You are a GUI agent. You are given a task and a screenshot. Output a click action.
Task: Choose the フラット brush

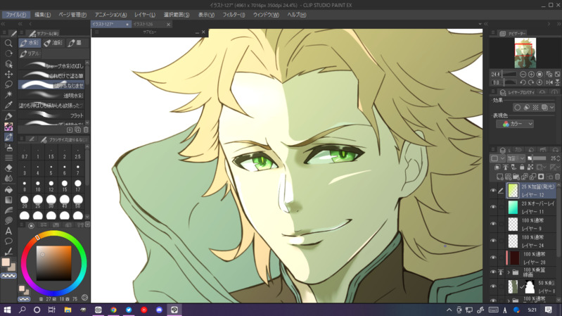coord(51,115)
